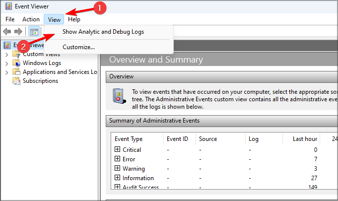Open the Help menu
Image resolution: width=338 pixels, height=201 pixels.
[x=74, y=19]
